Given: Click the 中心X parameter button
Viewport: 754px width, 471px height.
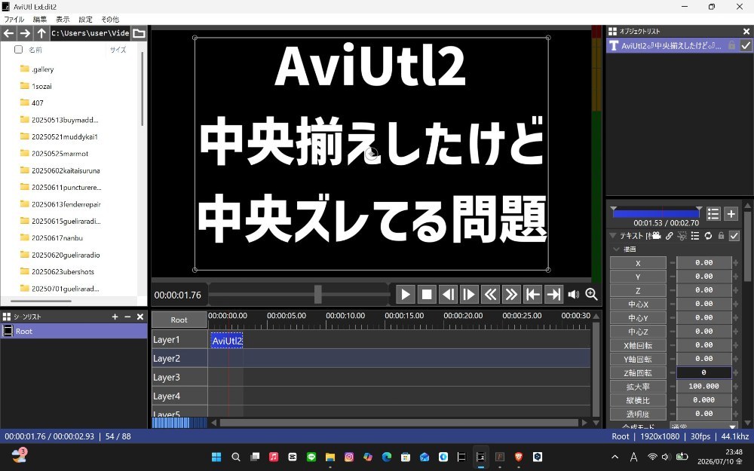Looking at the screenshot, I should click(x=638, y=304).
